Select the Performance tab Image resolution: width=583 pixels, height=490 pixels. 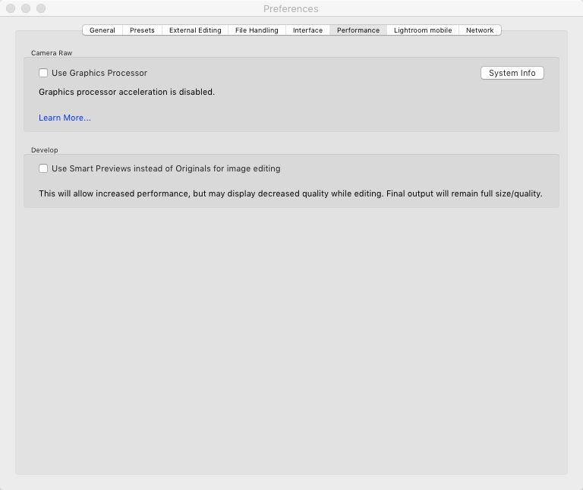[x=358, y=30]
